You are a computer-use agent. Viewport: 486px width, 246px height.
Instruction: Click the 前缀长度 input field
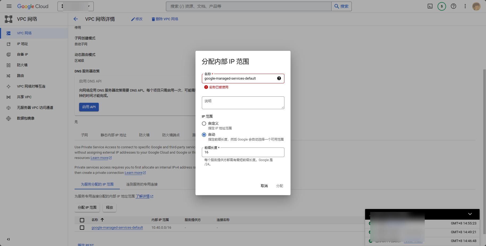click(243, 152)
